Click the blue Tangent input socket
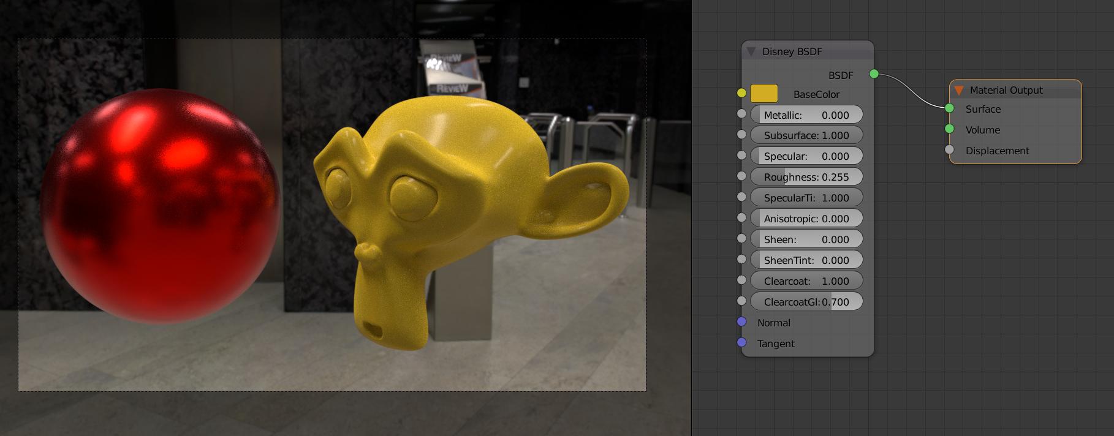 pyautogui.click(x=741, y=343)
